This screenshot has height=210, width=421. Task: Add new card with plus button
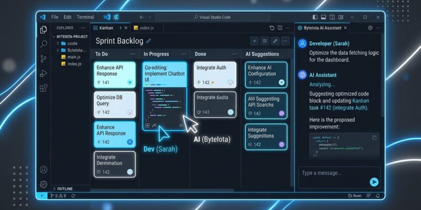click(255, 41)
